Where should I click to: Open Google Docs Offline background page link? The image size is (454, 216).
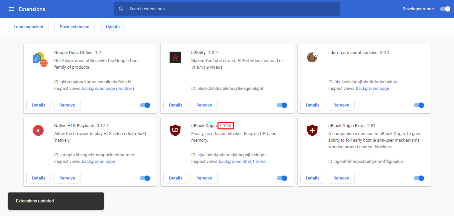pyautogui.click(x=108, y=89)
